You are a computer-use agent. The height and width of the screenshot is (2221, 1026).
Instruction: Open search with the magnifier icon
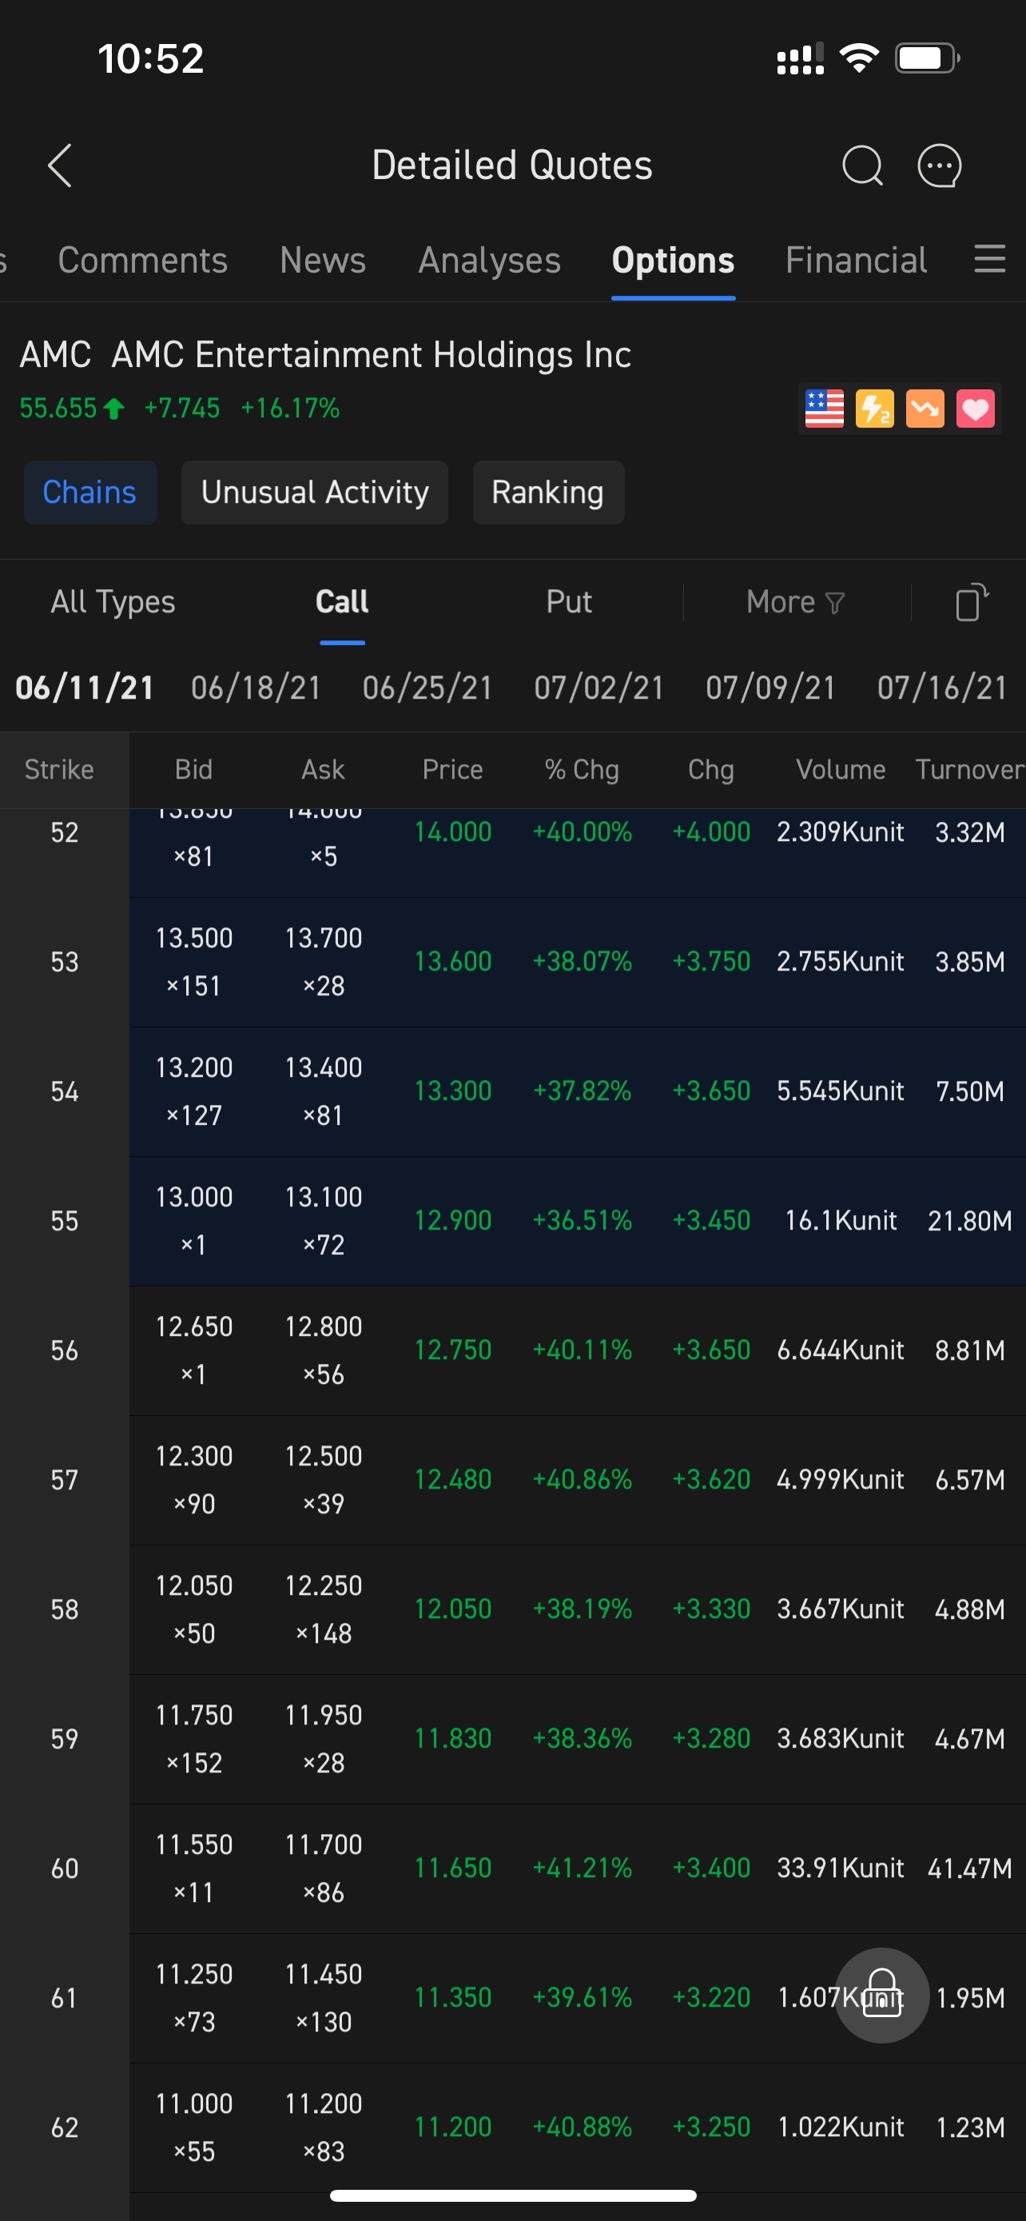tap(862, 165)
